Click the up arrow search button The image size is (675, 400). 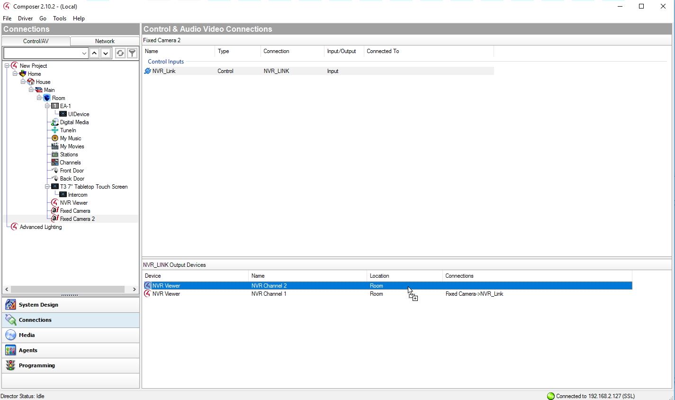click(x=94, y=53)
